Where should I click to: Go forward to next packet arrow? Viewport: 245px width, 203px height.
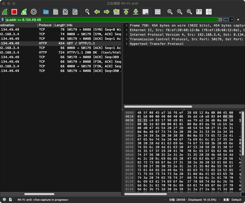tap(107, 12)
